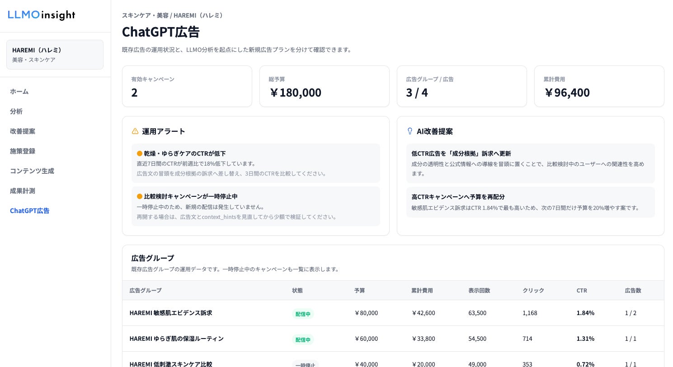
Task: Click the orange dot next to 比較検討キャンペーンが一時停止中
Action: [140, 196]
